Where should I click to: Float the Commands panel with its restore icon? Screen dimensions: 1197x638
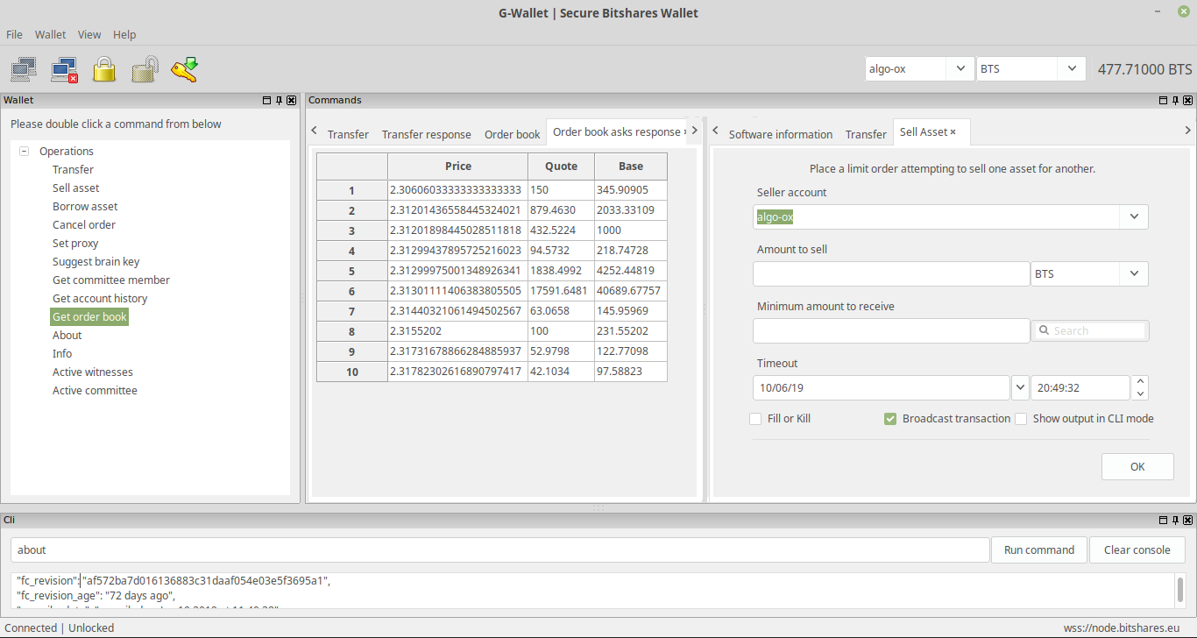coord(1163,101)
